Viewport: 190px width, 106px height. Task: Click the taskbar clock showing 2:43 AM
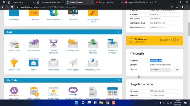tap(178, 103)
